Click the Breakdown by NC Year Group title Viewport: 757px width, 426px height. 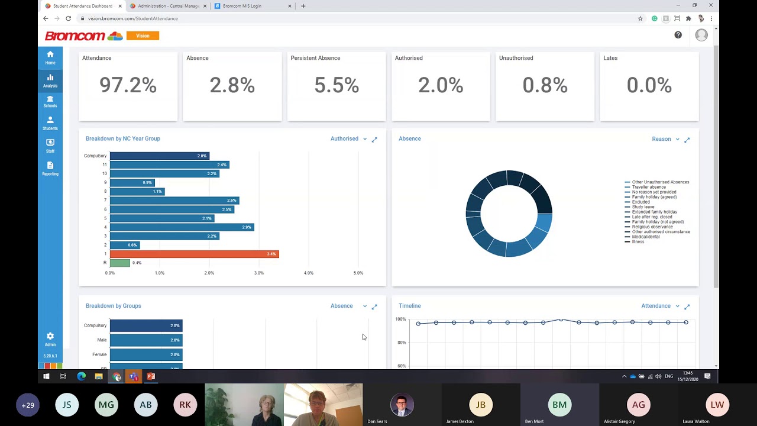click(123, 138)
